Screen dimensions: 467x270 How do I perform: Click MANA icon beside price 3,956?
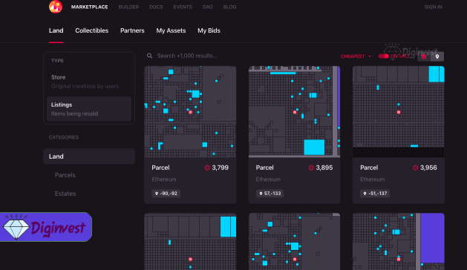point(415,168)
